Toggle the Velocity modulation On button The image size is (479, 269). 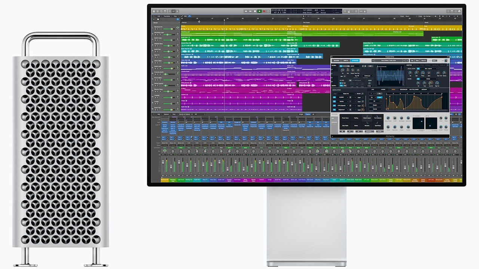(x=334, y=101)
